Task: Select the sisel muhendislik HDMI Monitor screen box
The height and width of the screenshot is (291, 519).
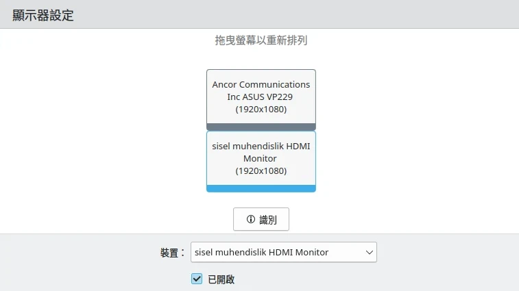Action: click(261, 158)
